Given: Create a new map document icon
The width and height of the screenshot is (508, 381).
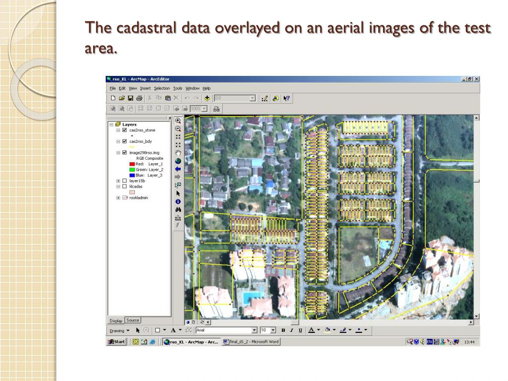Looking at the screenshot, I should (x=113, y=98).
